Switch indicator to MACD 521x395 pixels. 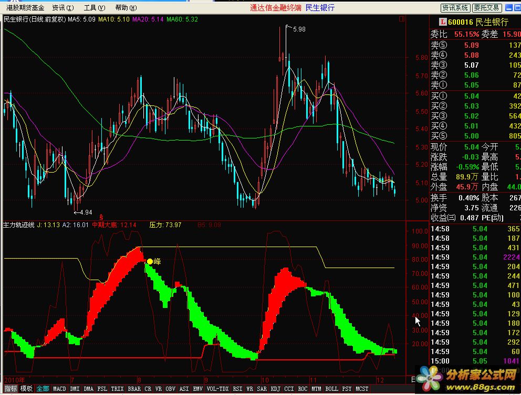59,389
